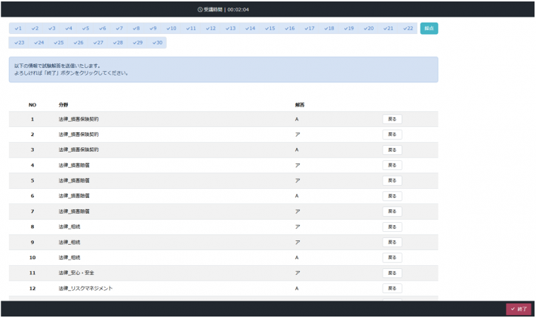Image resolution: width=536 pixels, height=318 pixels.
Task: Go to question 30 in navigator
Action: point(158,43)
